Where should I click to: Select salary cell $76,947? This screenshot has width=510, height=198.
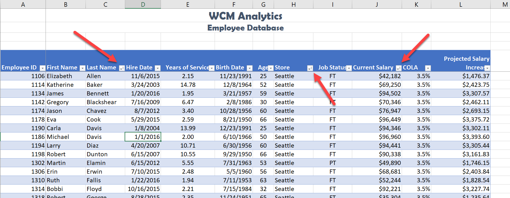coord(377,111)
